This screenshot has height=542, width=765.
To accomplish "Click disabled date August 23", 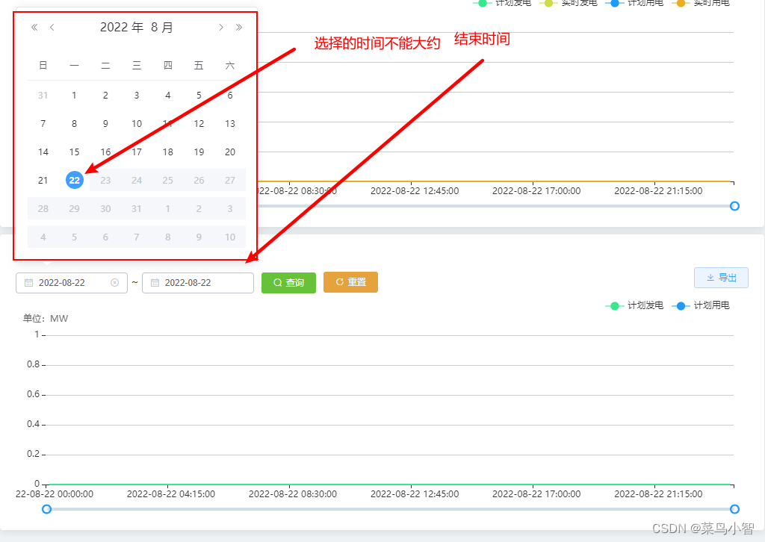I will click(x=105, y=180).
